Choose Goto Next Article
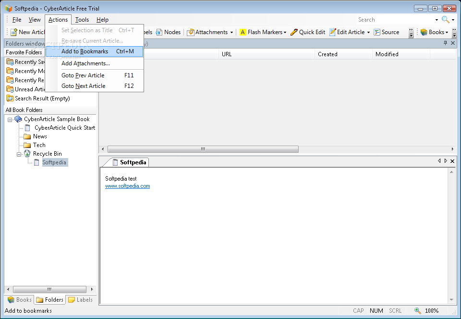Image resolution: width=461 pixels, height=319 pixels. pyautogui.click(x=95, y=86)
